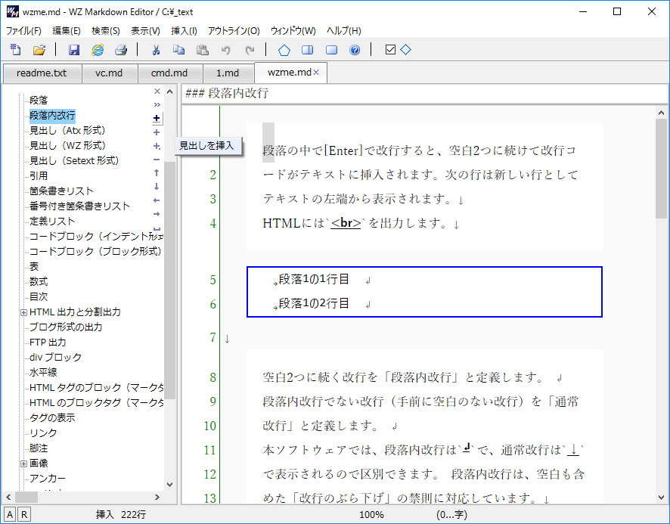This screenshot has width=670, height=524.
Task: Close the wzme.md tab
Action: coord(316,73)
